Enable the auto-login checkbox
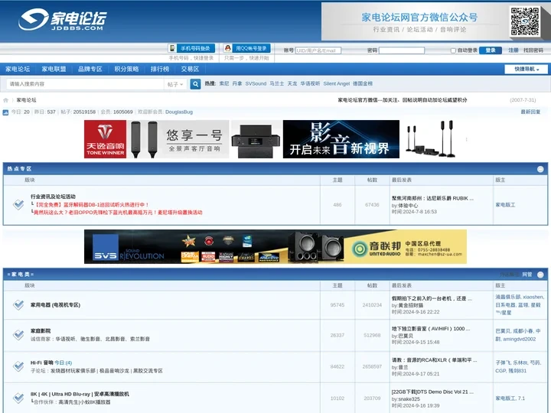This screenshot has width=551, height=413. 453,50
